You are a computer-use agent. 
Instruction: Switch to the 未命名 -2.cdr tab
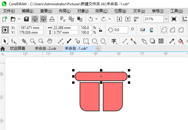[x=45, y=49]
